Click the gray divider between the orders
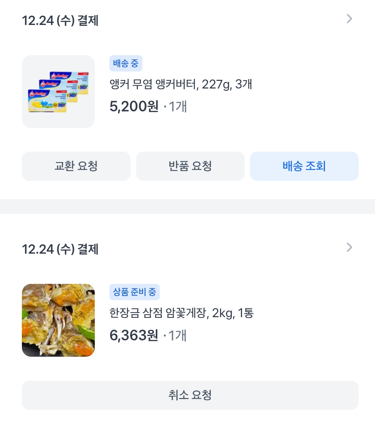 click(x=187, y=206)
